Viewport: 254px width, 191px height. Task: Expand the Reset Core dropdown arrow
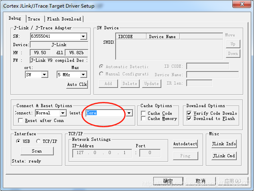pyautogui.click(x=129, y=113)
